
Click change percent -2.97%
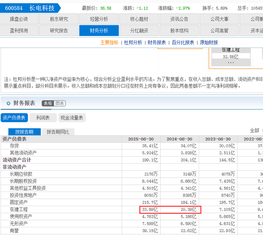(183, 8)
